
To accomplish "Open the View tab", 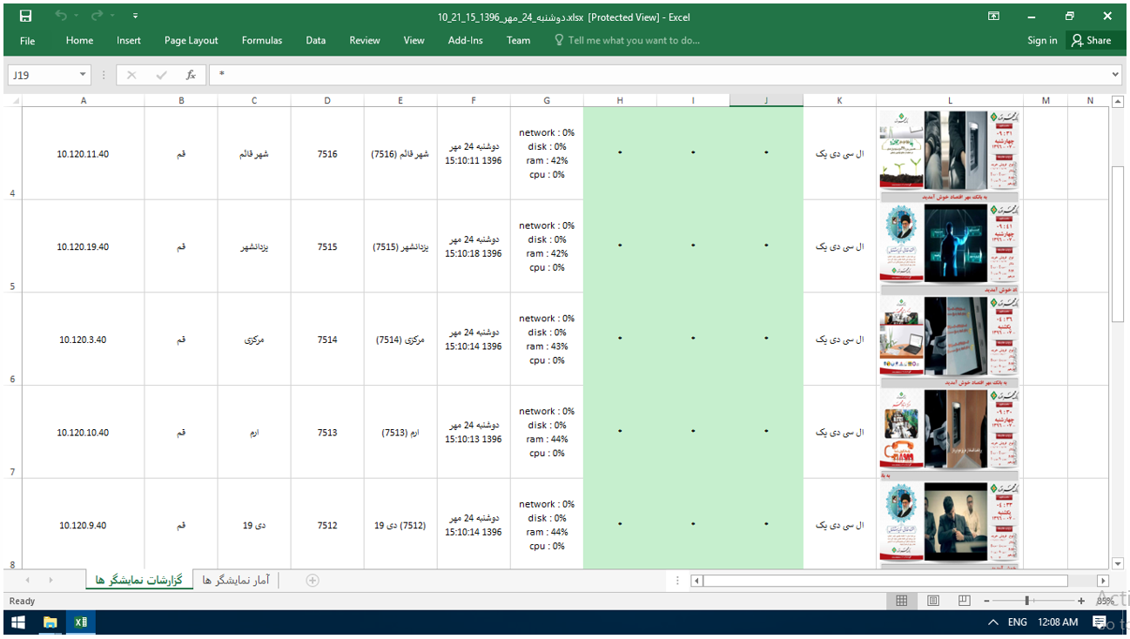I will (x=414, y=40).
